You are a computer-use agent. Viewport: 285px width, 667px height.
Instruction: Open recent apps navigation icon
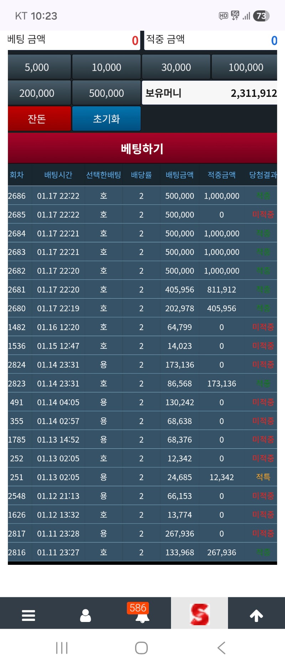pos(62,648)
